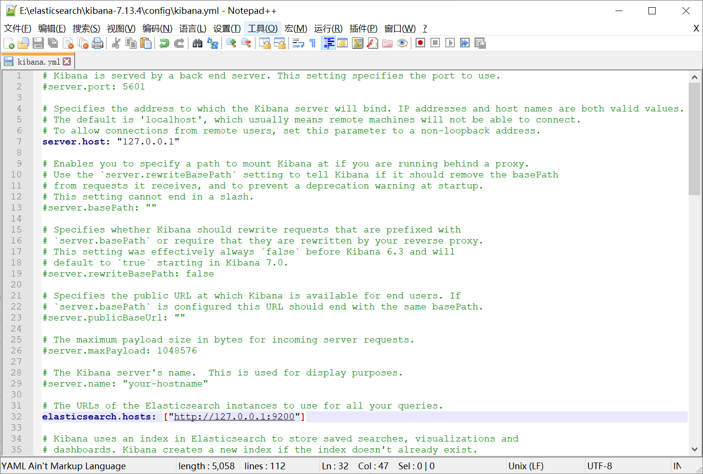Create a new file from toolbar
The width and height of the screenshot is (703, 474).
[9, 43]
